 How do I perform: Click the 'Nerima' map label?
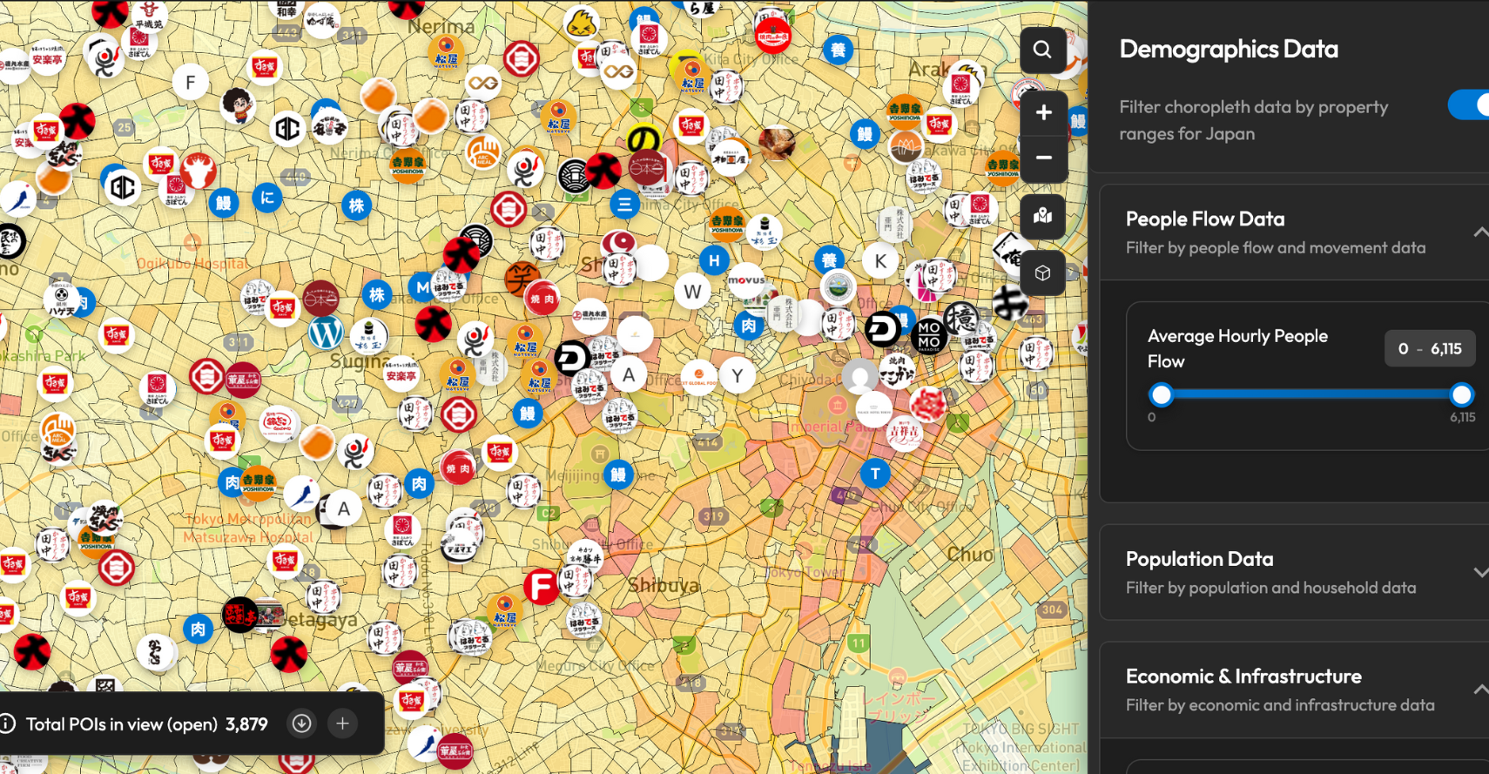(x=441, y=27)
